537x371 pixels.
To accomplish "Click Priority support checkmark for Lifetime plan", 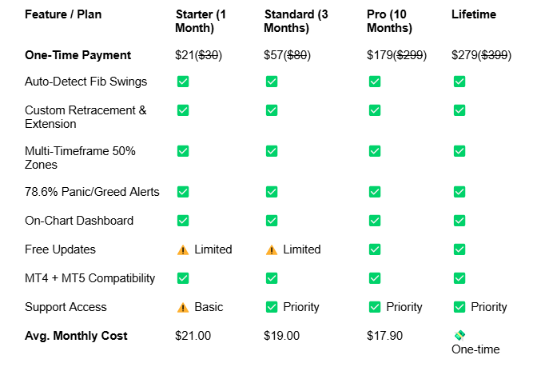I will pos(459,307).
